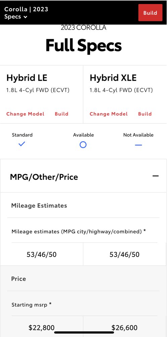Open the Specs dropdown chevron in header

tap(25, 17)
